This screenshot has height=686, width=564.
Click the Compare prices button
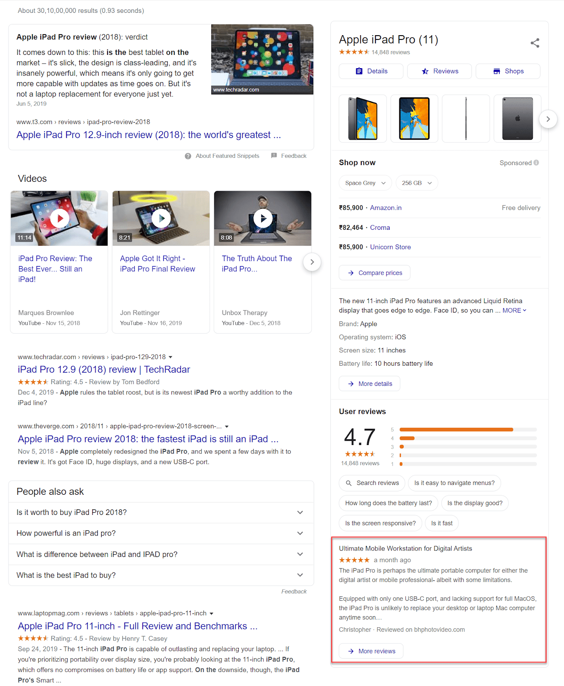click(375, 273)
